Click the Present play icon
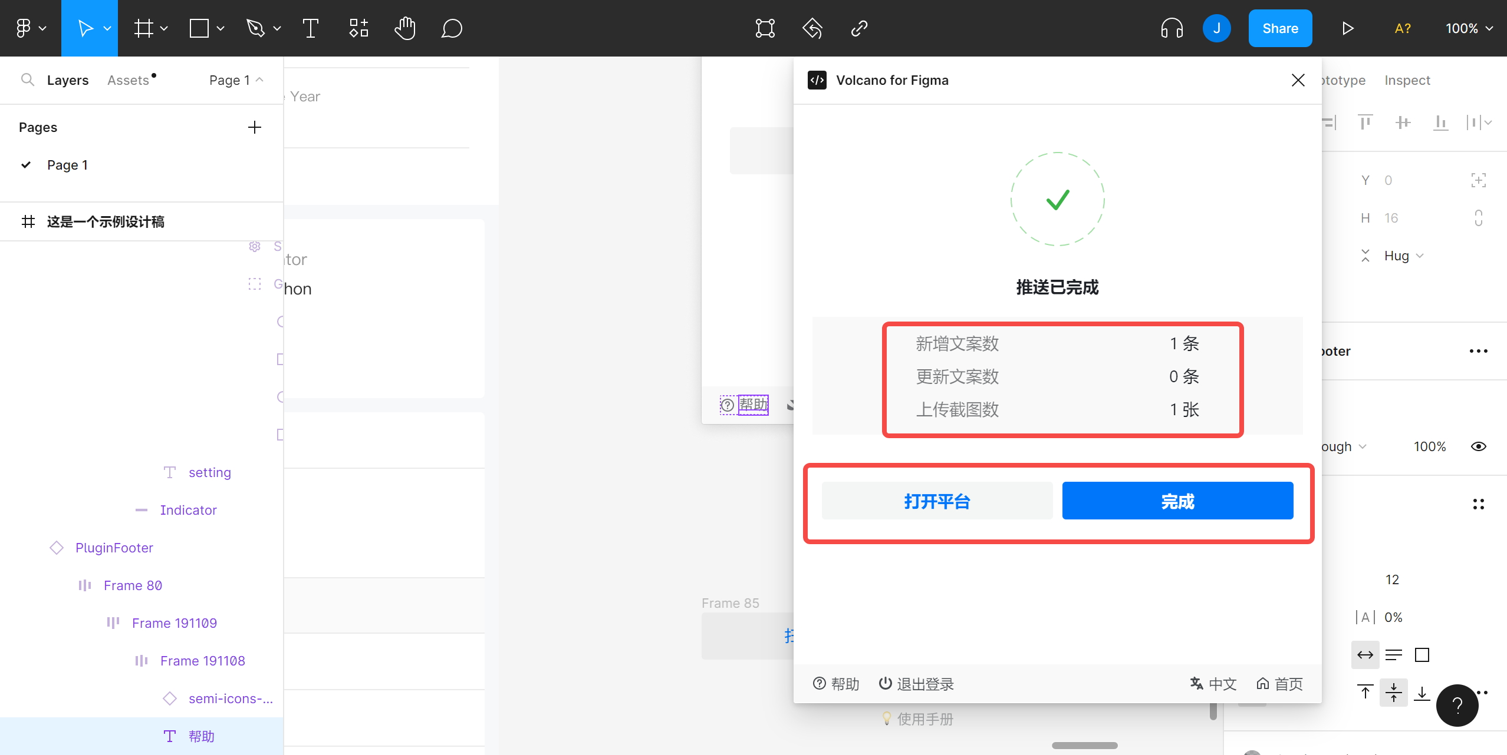 point(1347,28)
